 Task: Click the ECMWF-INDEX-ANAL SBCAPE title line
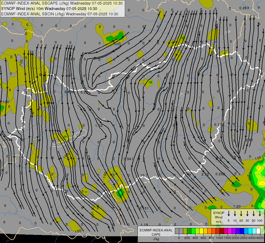coord(62,3)
